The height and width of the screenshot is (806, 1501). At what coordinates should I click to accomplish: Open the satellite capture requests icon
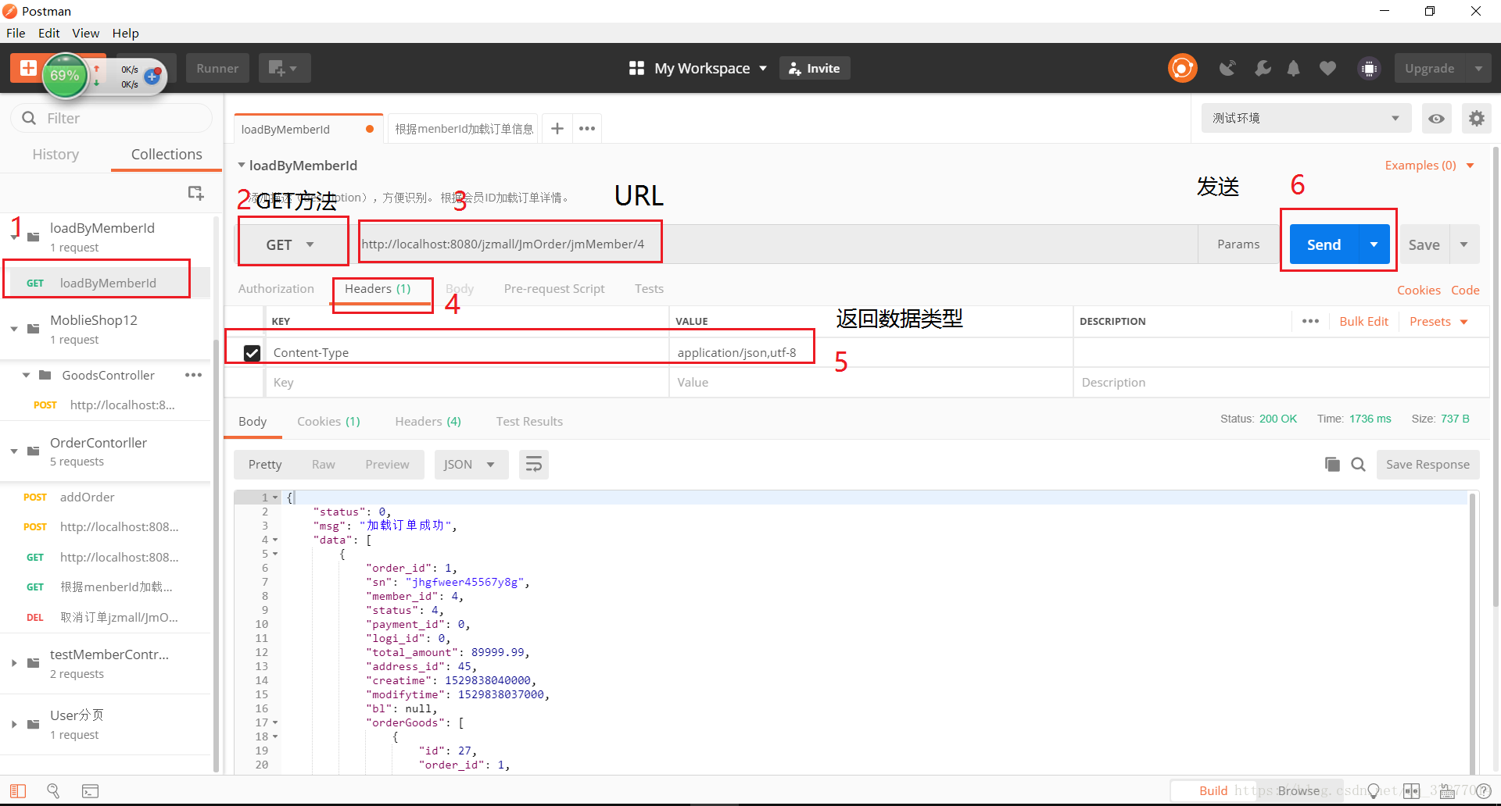click(x=1227, y=69)
